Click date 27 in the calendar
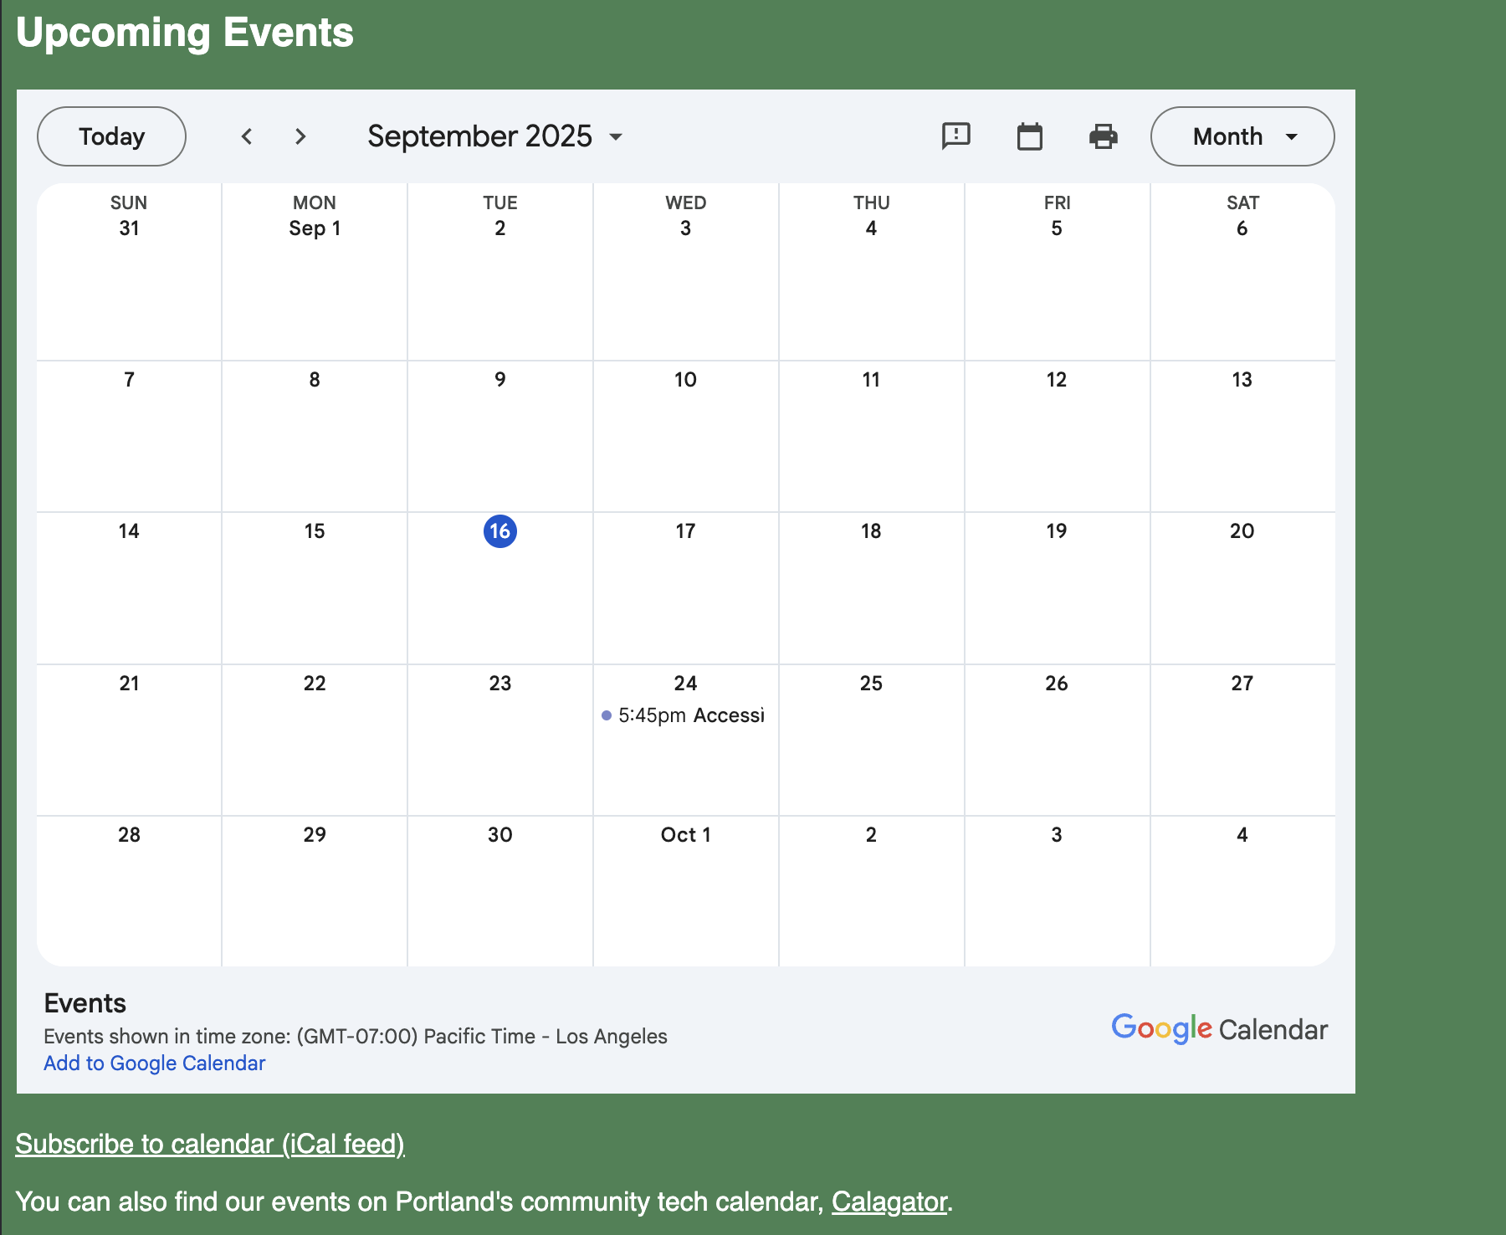The image size is (1506, 1235). point(1242,684)
